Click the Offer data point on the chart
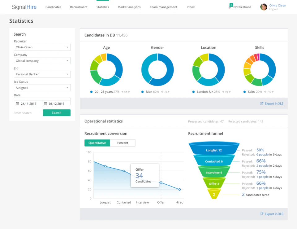Screen dimensions: 297x229 (161, 183)
